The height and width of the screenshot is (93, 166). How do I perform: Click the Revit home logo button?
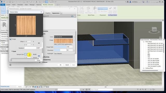point(2,2)
